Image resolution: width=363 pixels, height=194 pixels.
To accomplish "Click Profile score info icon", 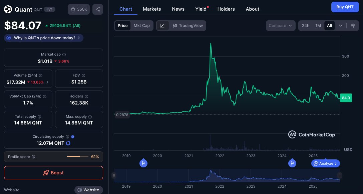I will click(33, 157).
